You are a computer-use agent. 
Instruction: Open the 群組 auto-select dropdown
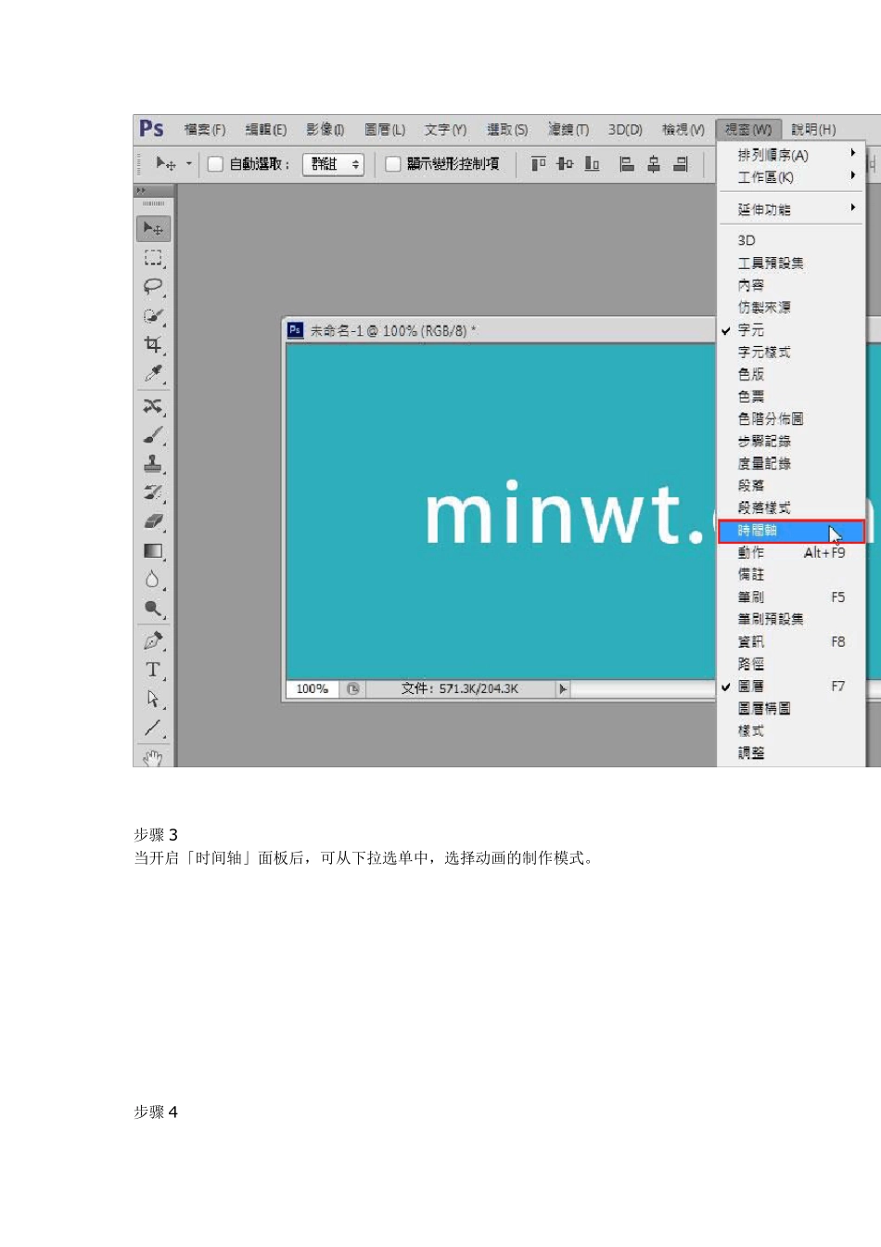pyautogui.click(x=333, y=164)
